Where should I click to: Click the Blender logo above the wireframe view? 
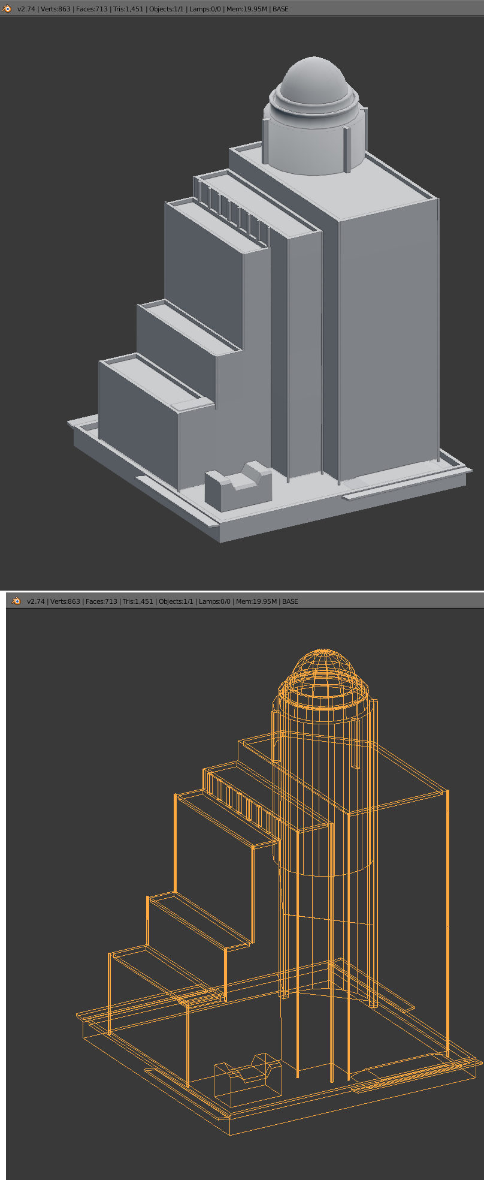coord(17,601)
